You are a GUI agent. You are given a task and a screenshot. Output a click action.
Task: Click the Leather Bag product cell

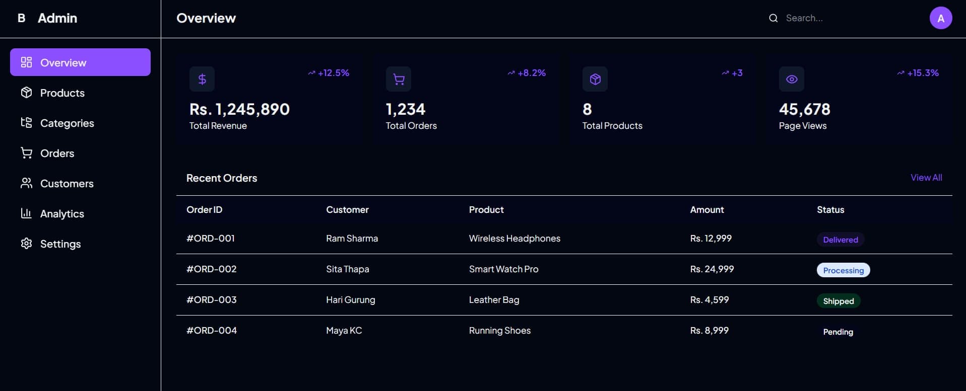click(x=494, y=300)
